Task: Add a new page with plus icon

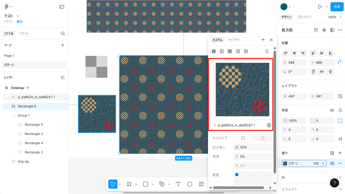Action: pos(63,45)
